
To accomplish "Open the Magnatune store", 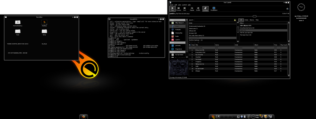I will click(177, 49).
